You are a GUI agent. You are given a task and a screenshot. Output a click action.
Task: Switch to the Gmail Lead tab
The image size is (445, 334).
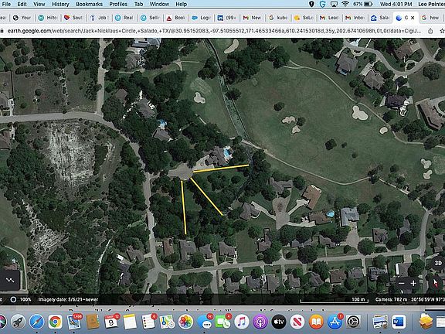coord(329,18)
